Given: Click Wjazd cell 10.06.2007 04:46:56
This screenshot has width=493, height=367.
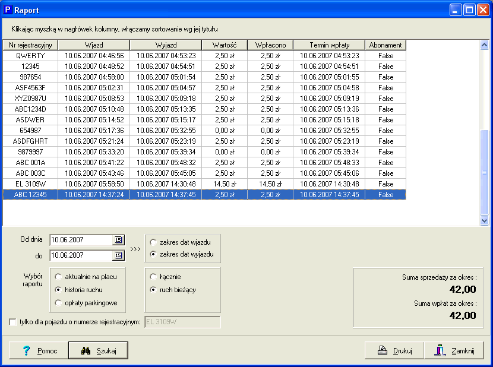Looking at the screenshot, I should click(x=94, y=56).
